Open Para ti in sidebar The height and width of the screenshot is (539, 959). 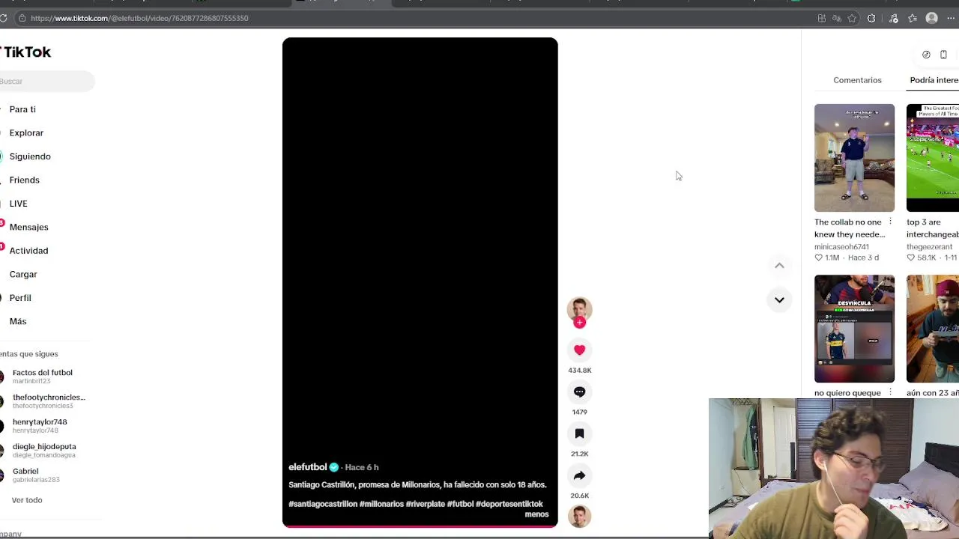pos(22,109)
